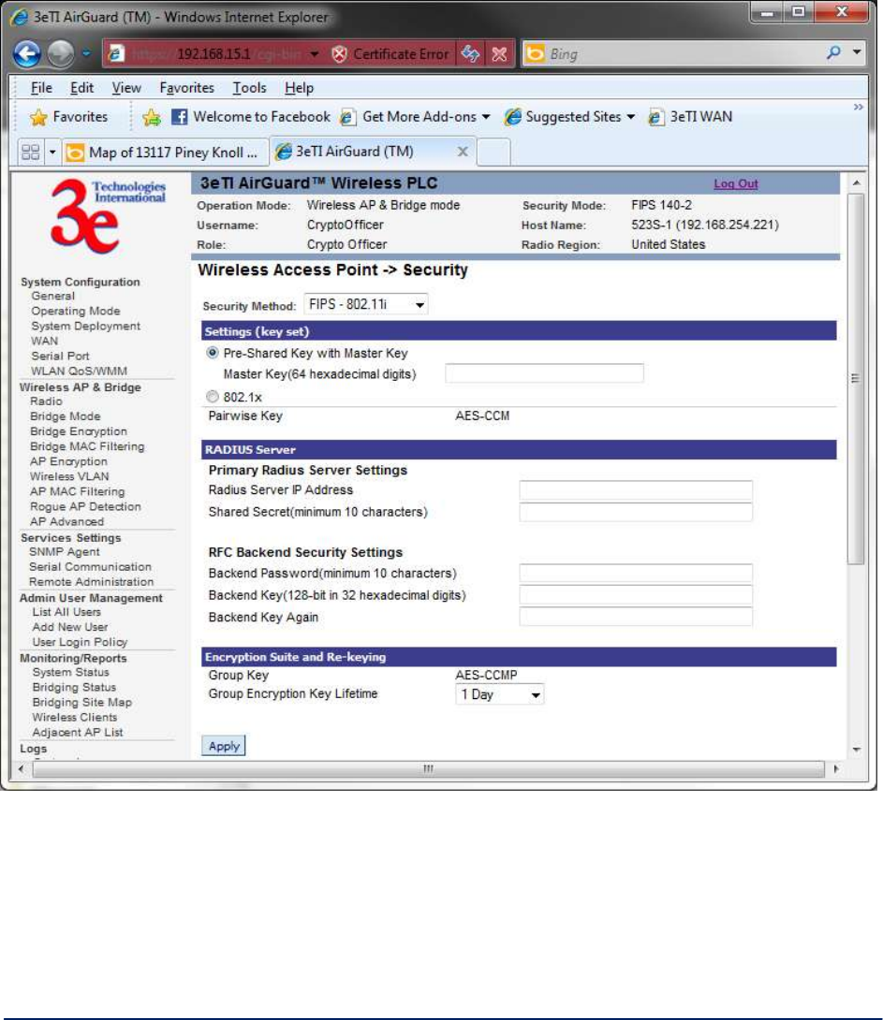Open the Favorites menu

coord(186,88)
